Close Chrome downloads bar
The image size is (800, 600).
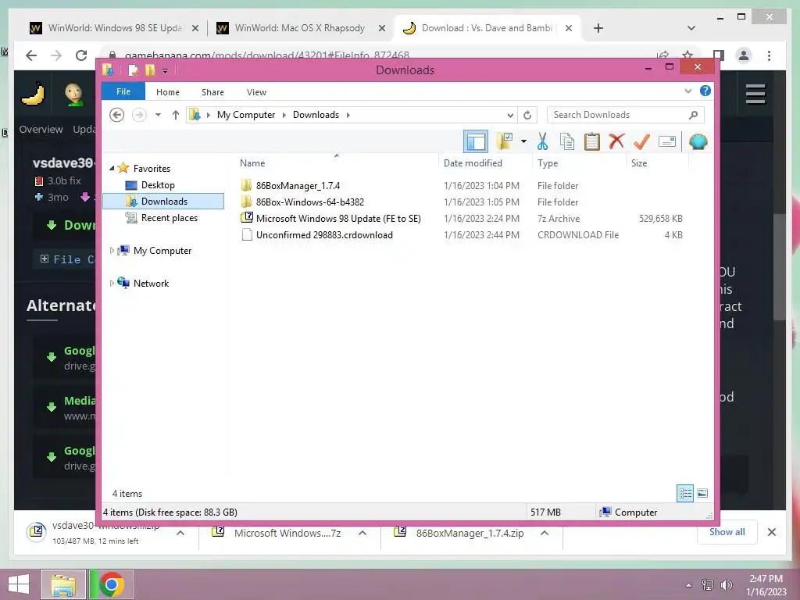click(771, 532)
